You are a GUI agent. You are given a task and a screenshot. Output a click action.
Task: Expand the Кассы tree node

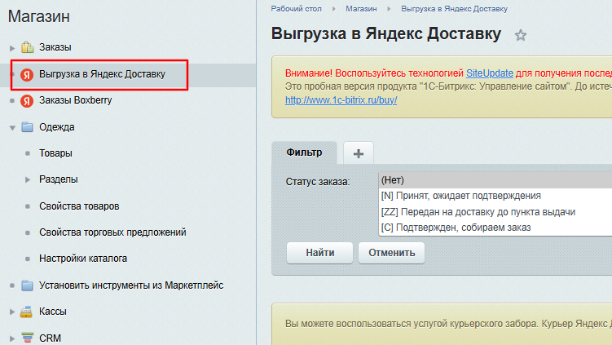[x=12, y=312]
